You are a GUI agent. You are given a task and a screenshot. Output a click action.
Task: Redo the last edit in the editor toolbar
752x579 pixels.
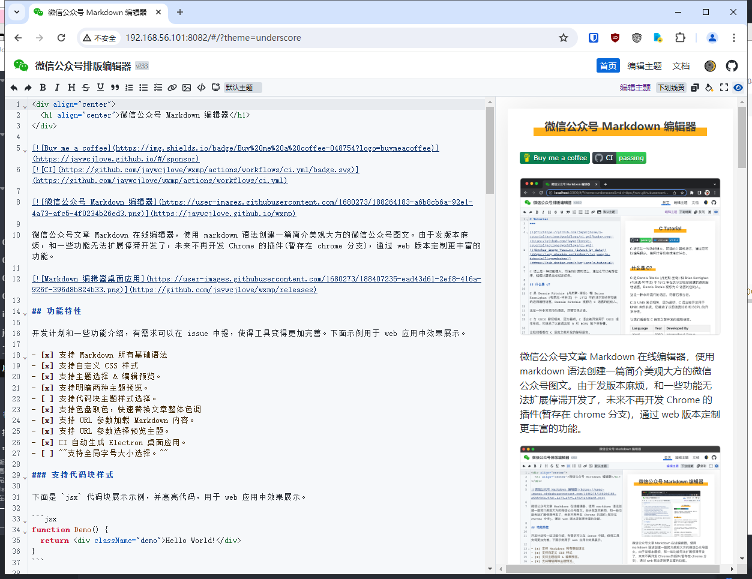[x=28, y=88]
